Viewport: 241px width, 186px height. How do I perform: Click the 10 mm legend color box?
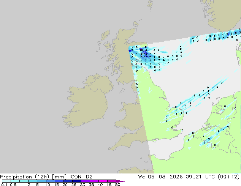pyautogui.click(x=50, y=181)
